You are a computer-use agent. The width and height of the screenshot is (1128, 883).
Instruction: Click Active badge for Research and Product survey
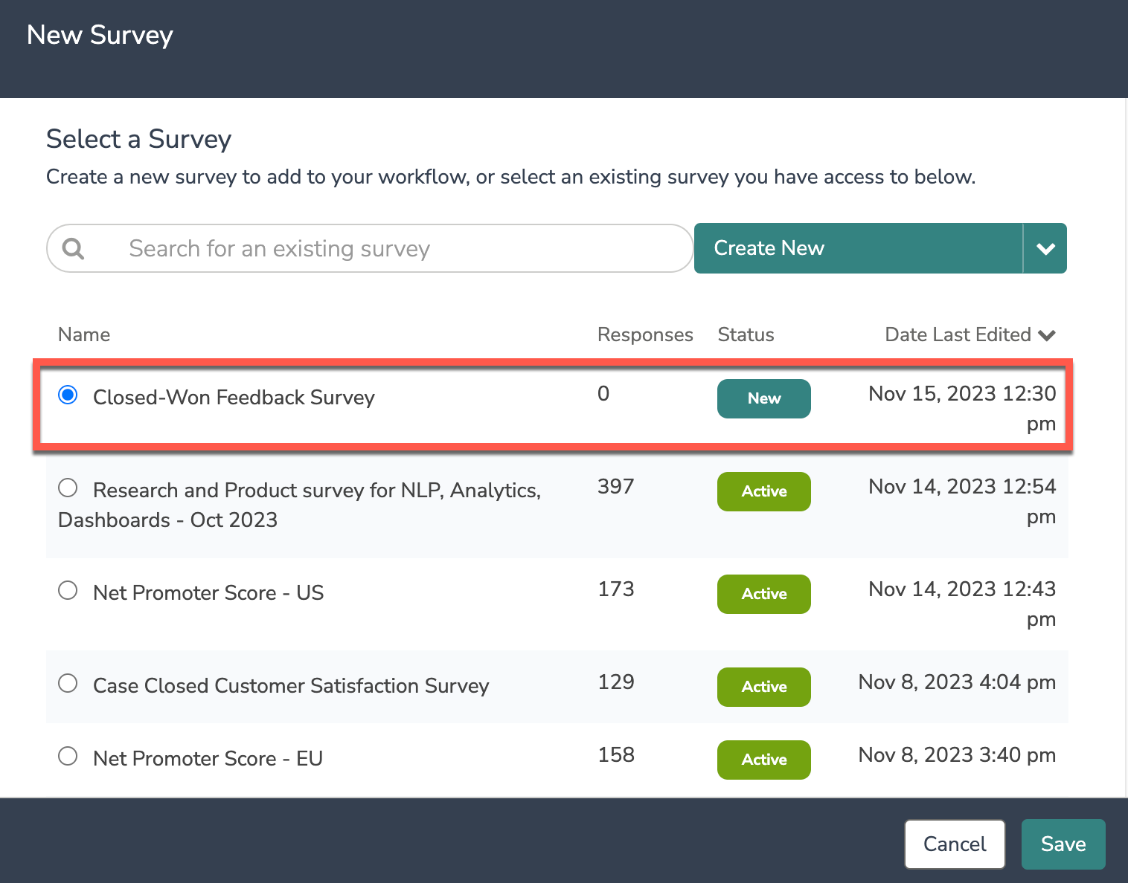(763, 491)
